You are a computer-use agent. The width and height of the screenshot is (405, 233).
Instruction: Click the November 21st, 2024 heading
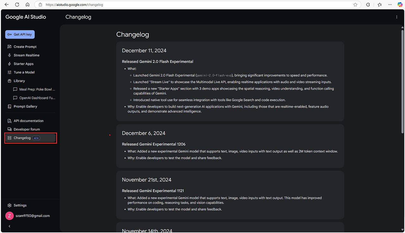tap(147, 180)
